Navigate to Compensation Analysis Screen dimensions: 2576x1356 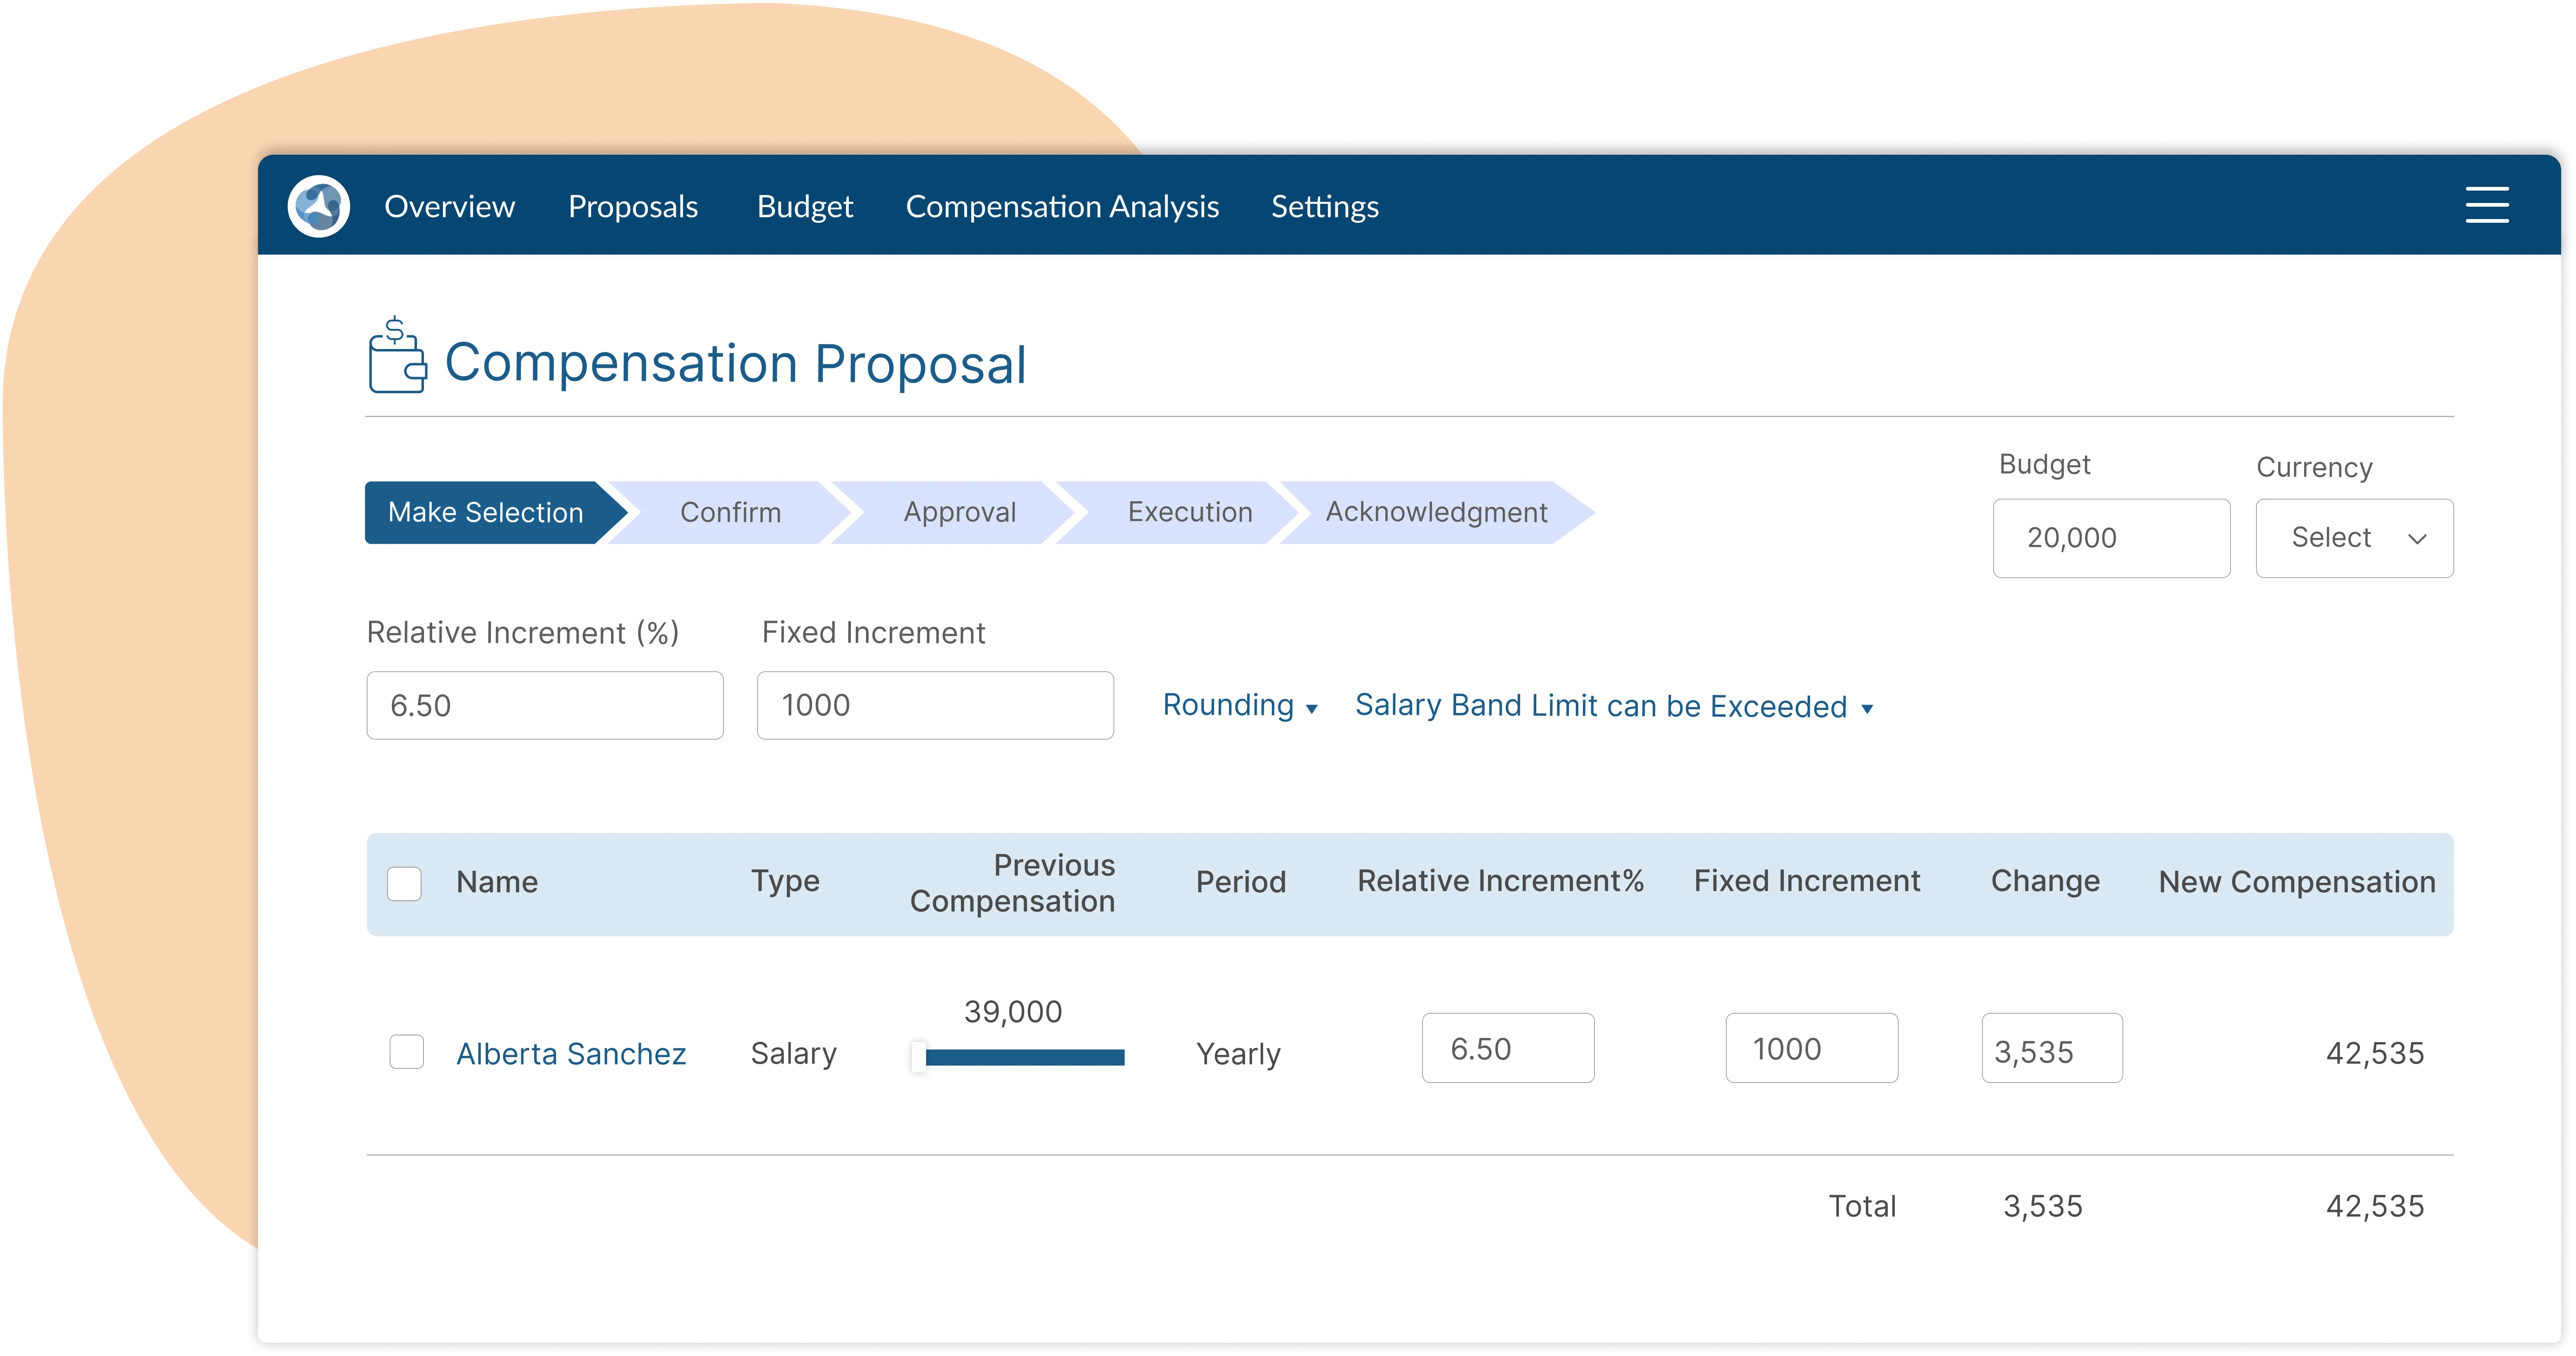tap(1062, 206)
